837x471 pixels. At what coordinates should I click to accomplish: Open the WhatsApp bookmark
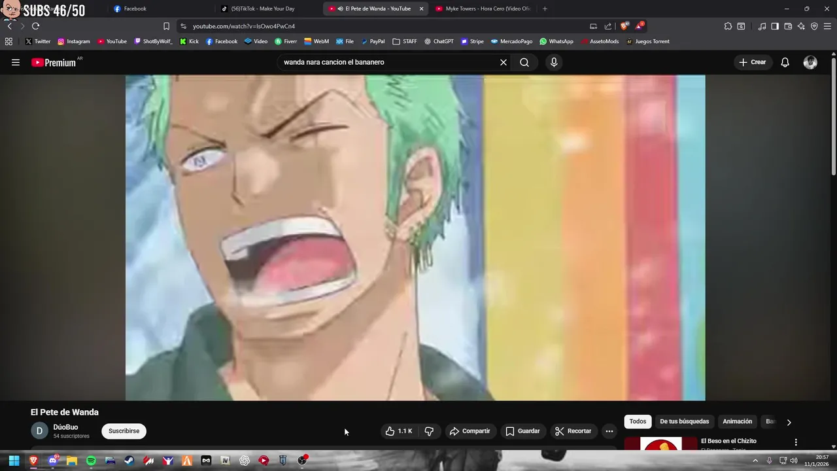tap(556, 41)
